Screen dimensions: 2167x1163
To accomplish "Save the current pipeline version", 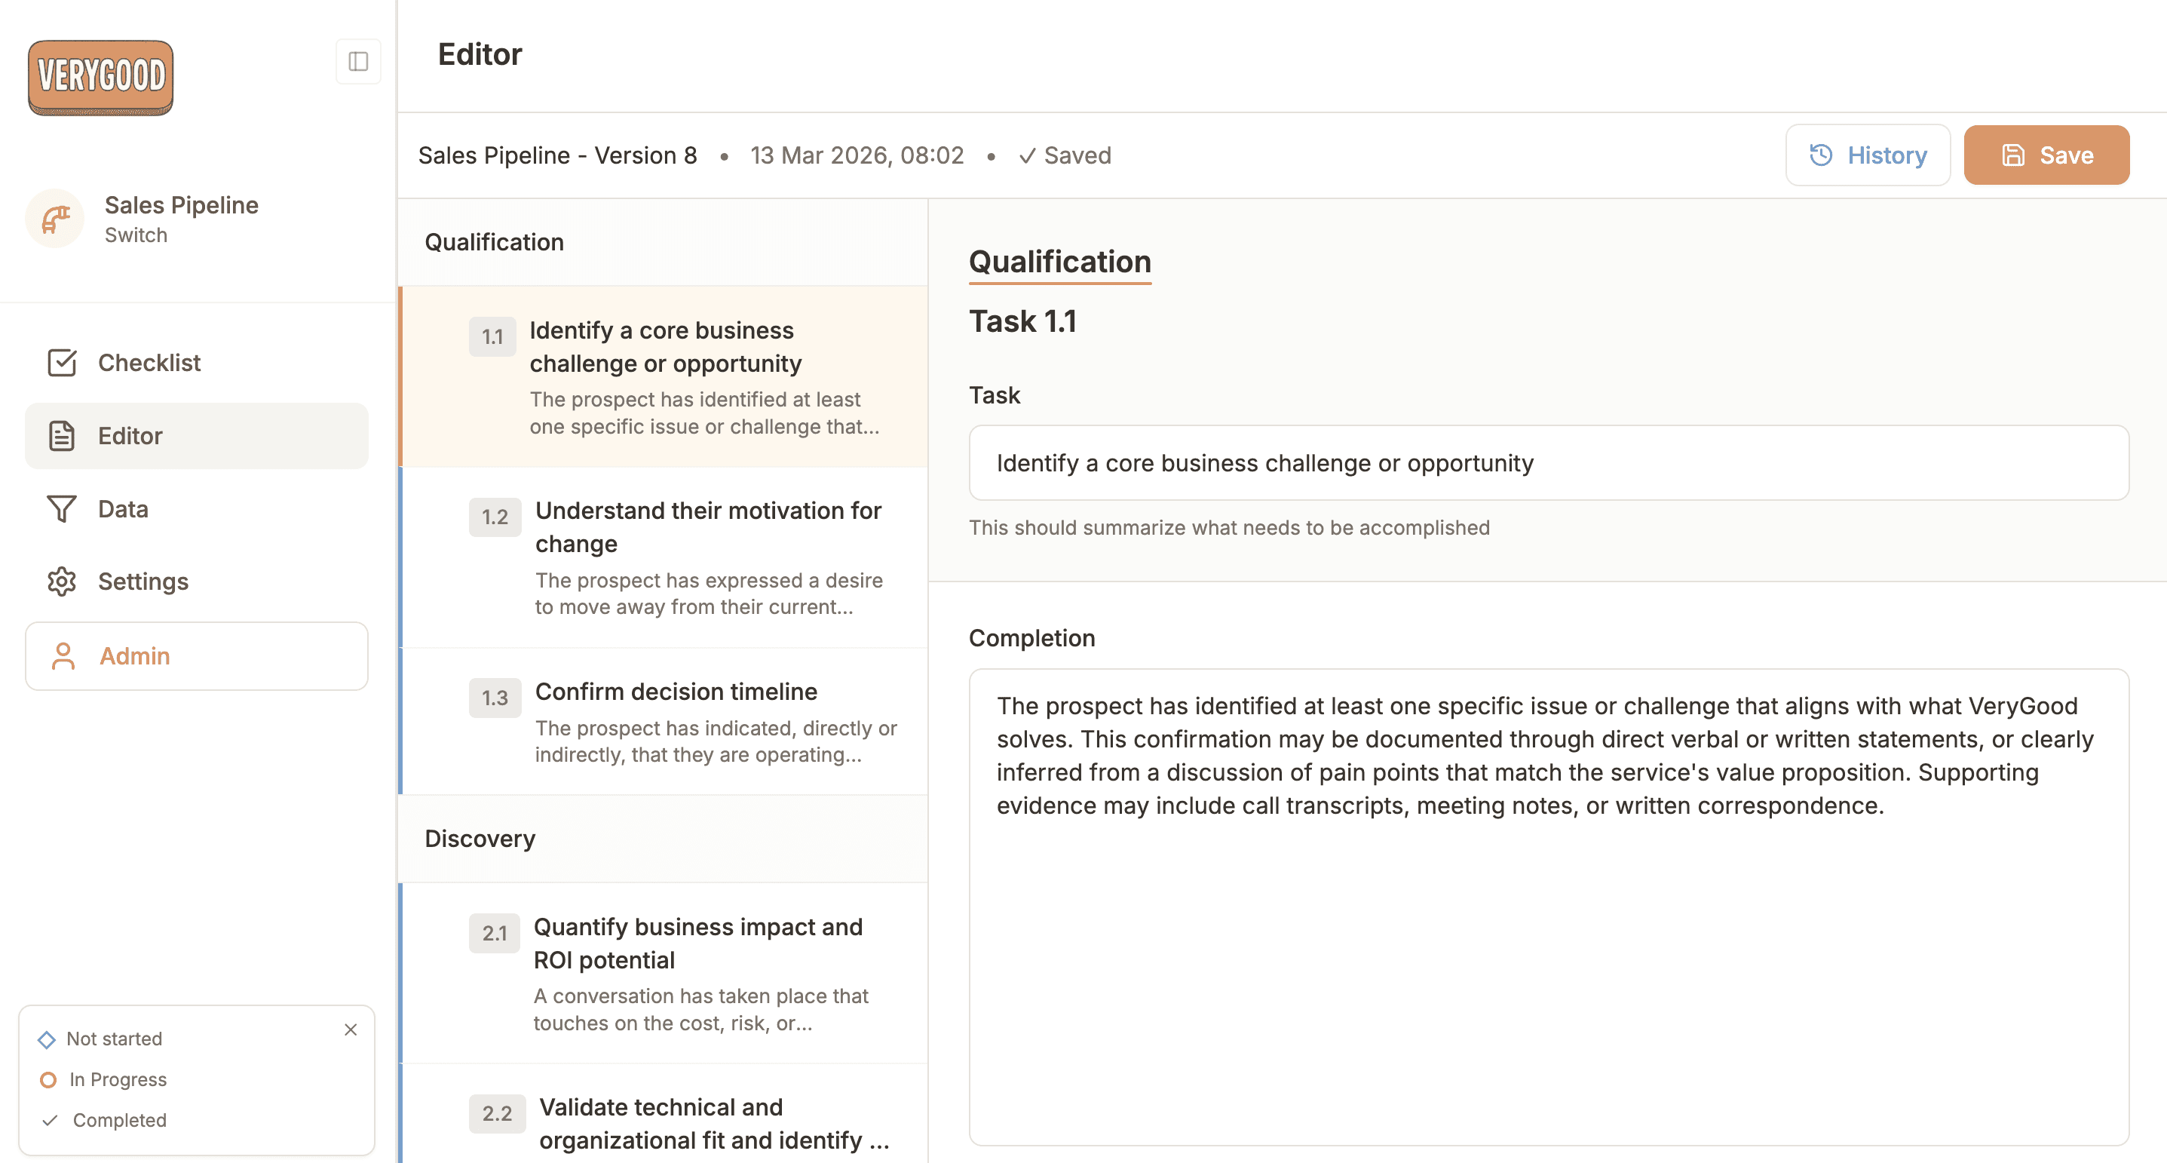I will coord(2046,155).
